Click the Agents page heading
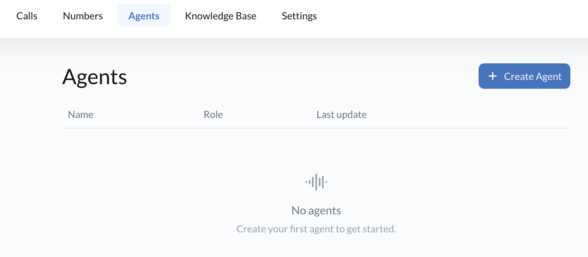Viewport: 588px width, 257px height. point(94,77)
